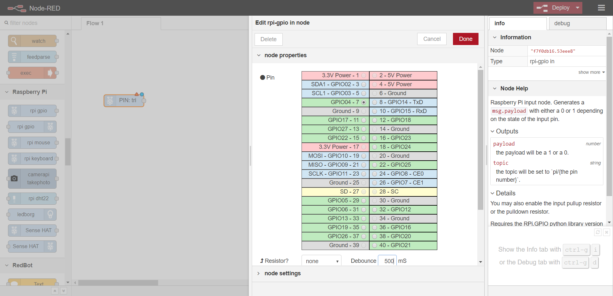613x296 pixels.
Task: Select the rpi mouse node
Action: pyautogui.click(x=32, y=143)
